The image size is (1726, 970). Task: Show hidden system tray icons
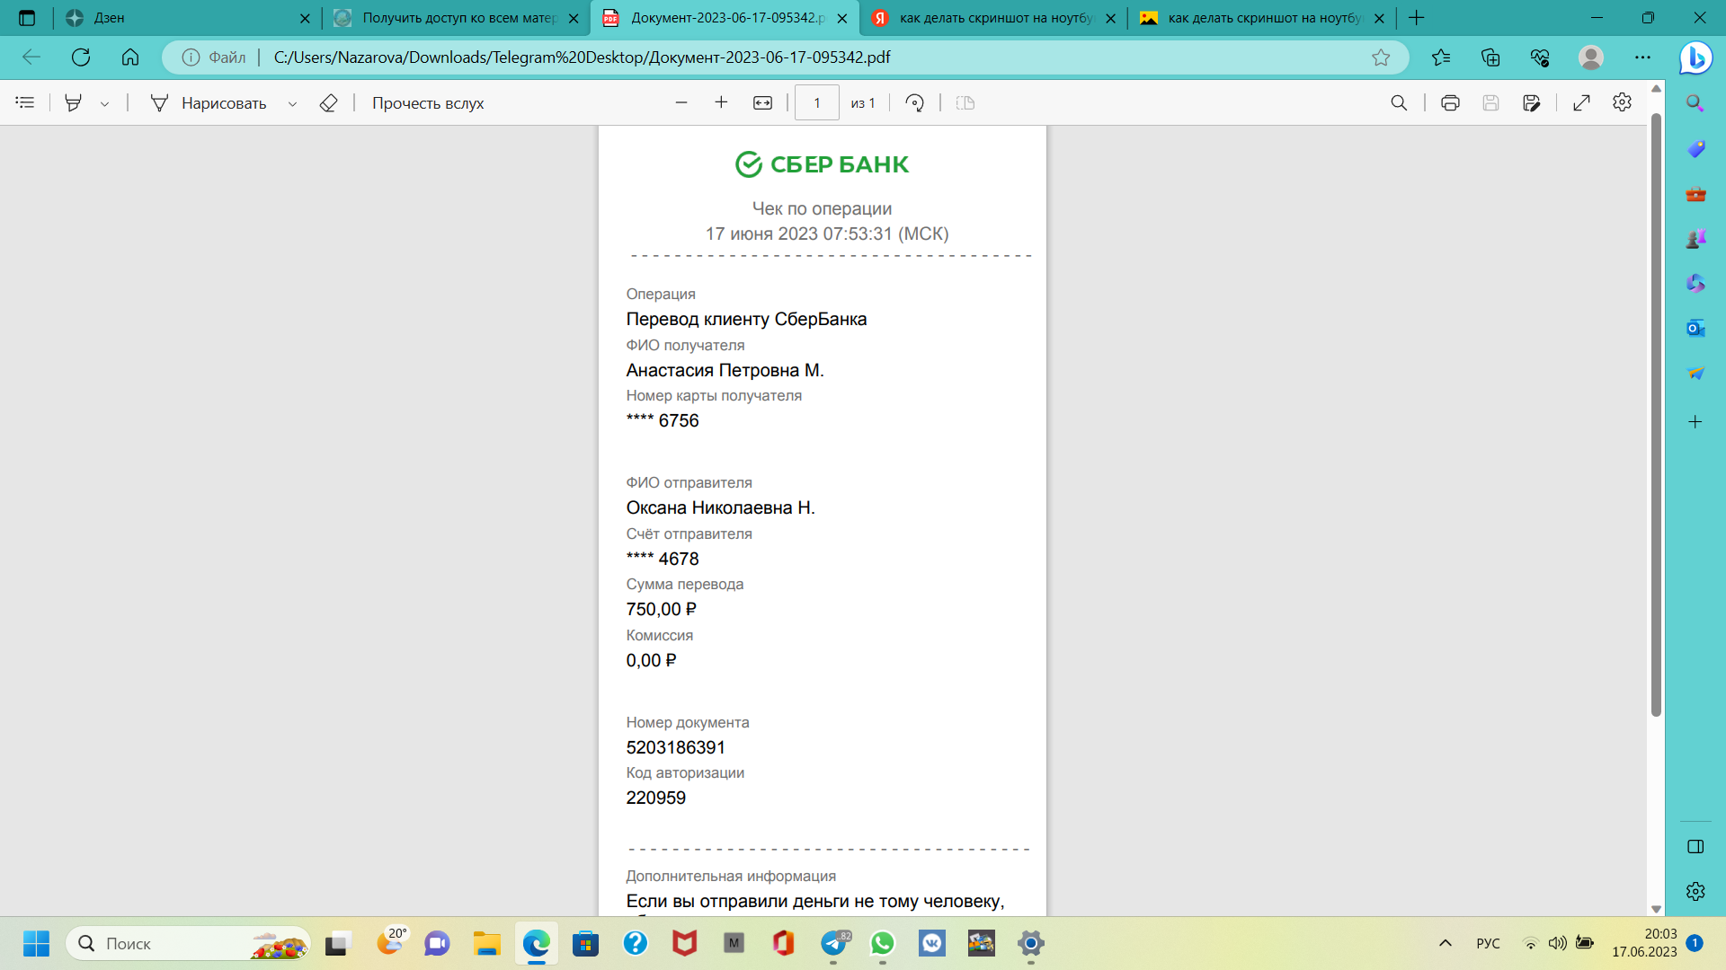click(1446, 943)
